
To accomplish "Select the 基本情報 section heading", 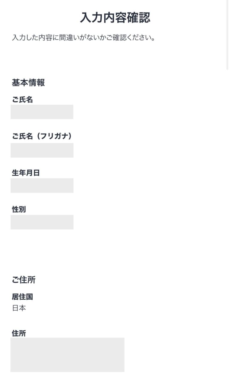I will click(28, 83).
